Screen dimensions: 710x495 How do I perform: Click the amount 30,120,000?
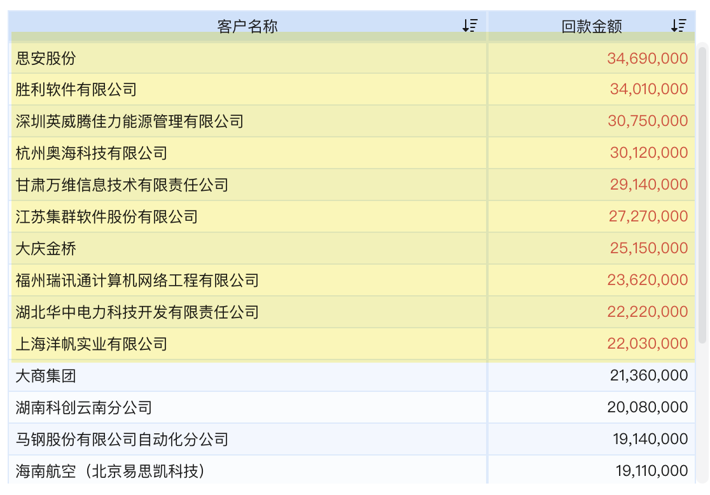(x=649, y=152)
